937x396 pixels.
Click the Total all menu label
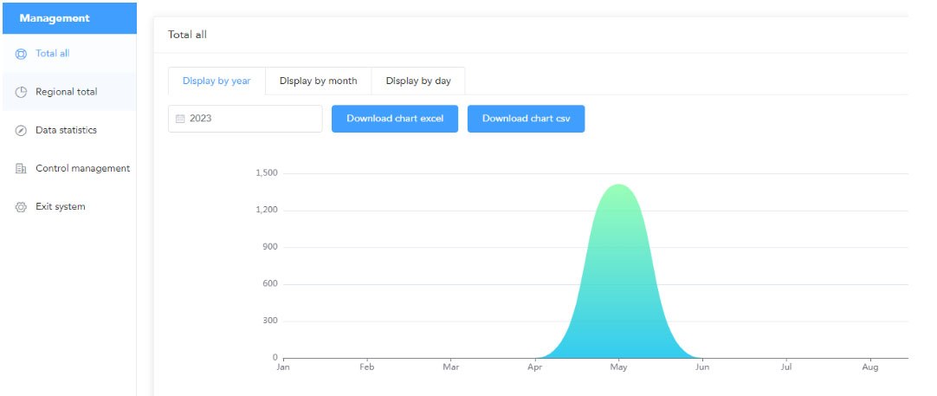(x=52, y=54)
